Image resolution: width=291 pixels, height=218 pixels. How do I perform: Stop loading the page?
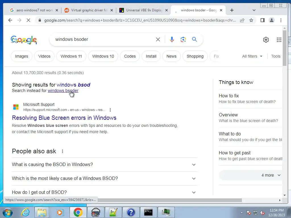pos(28,20)
